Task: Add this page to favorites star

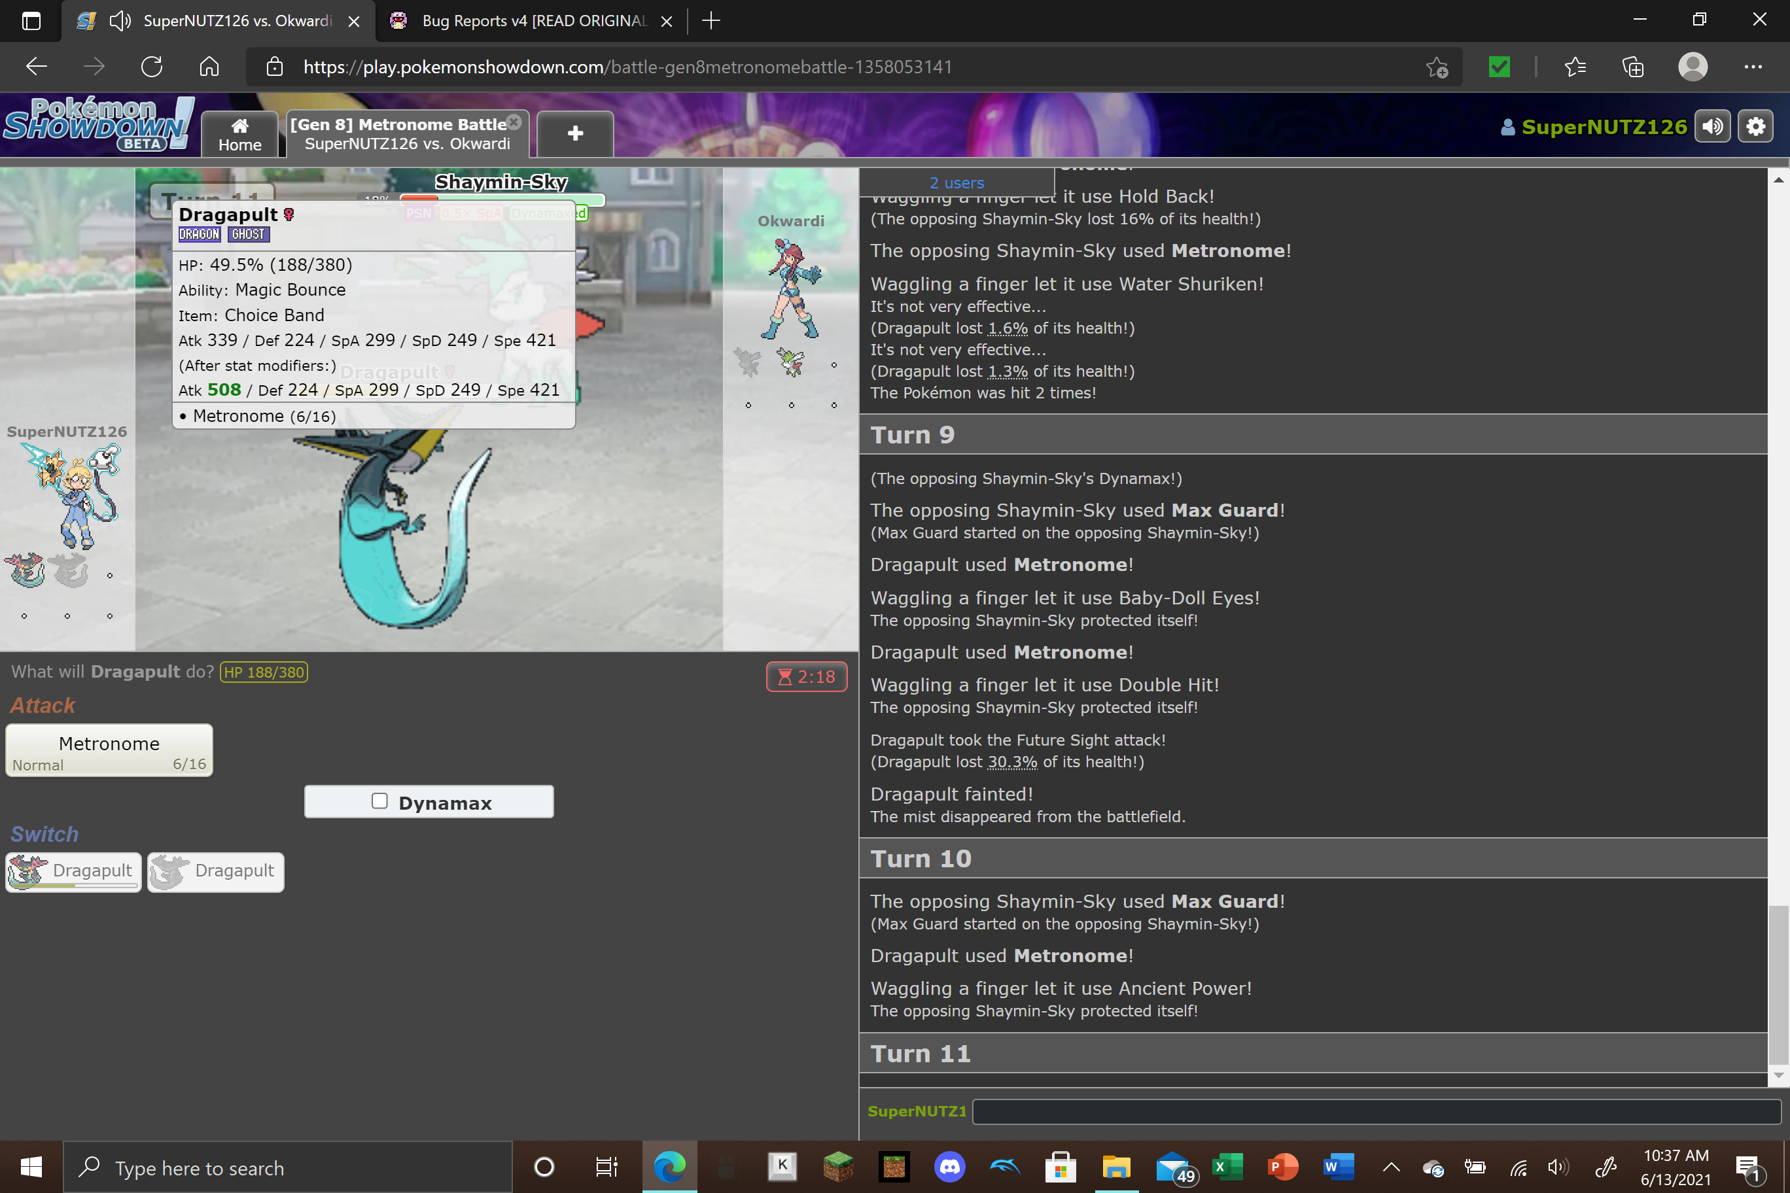Action: (x=1437, y=67)
